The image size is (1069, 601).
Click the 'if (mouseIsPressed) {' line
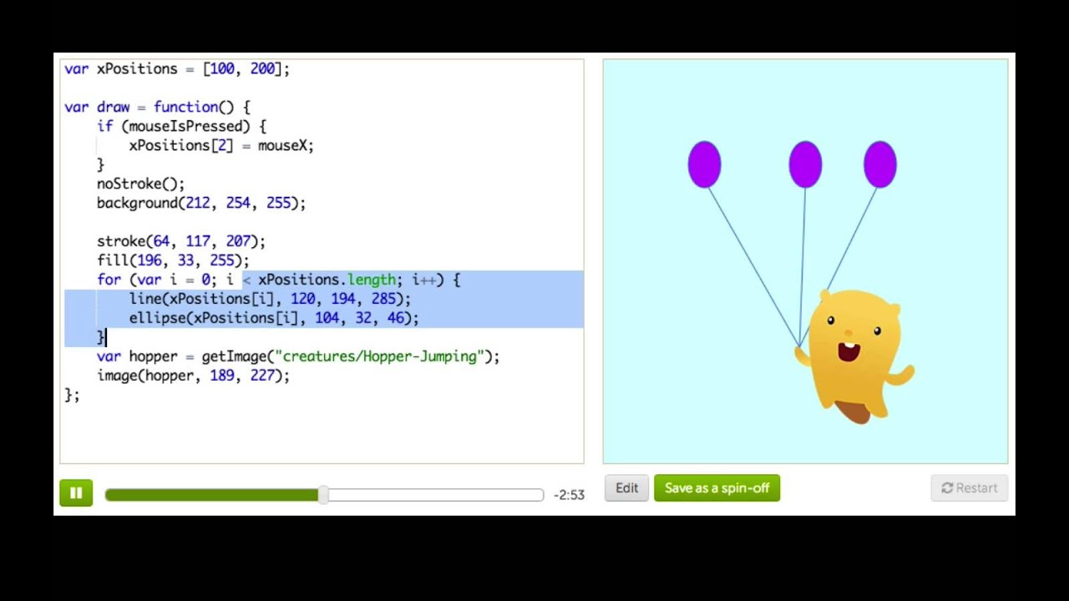click(181, 126)
